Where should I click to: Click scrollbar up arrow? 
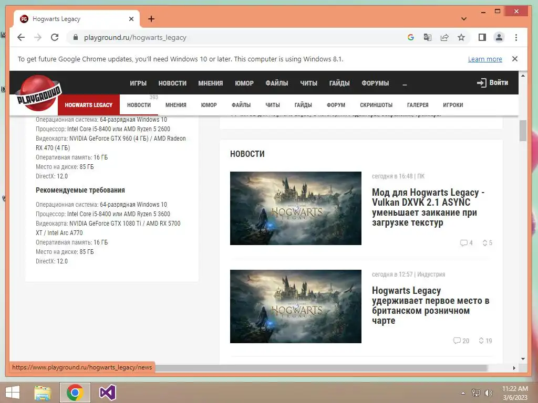tap(523, 76)
